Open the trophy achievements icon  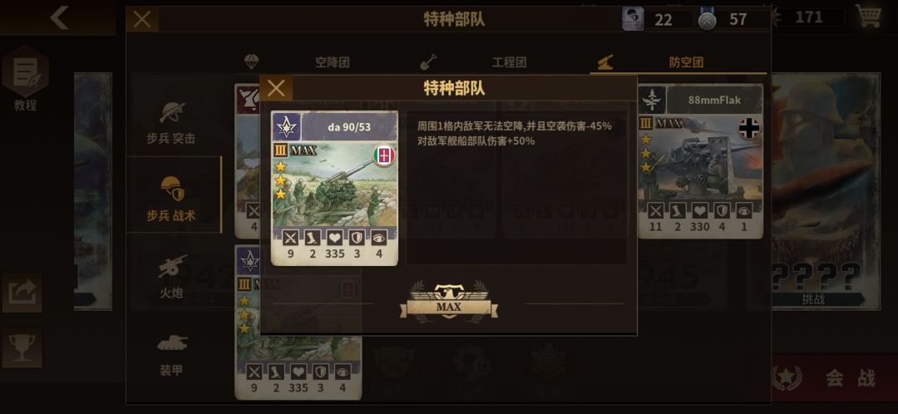[x=22, y=347]
